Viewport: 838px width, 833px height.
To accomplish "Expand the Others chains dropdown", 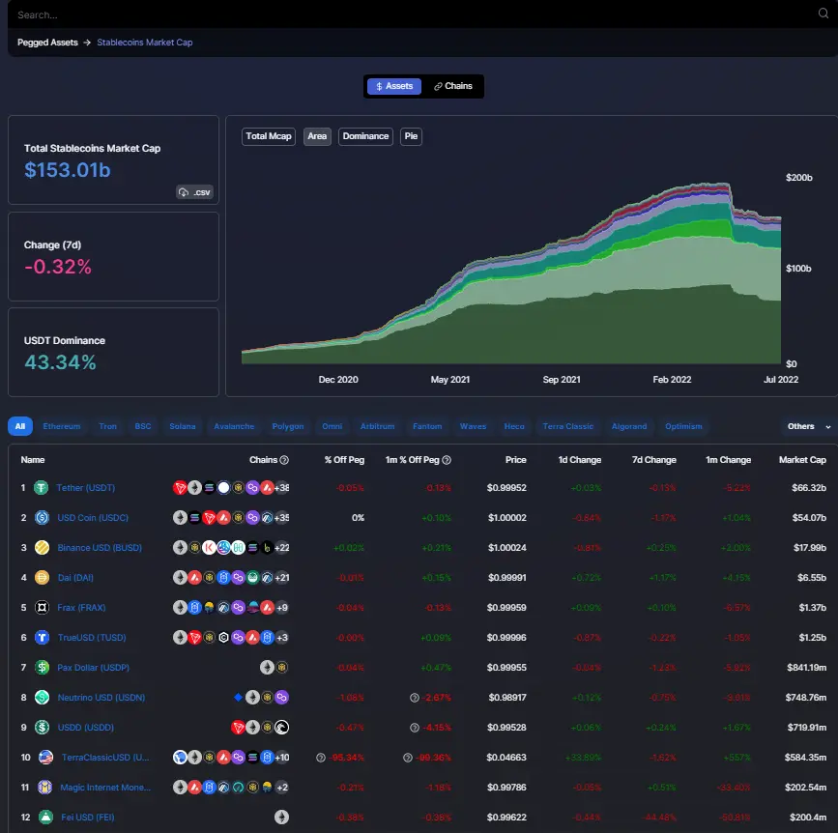I will point(809,426).
